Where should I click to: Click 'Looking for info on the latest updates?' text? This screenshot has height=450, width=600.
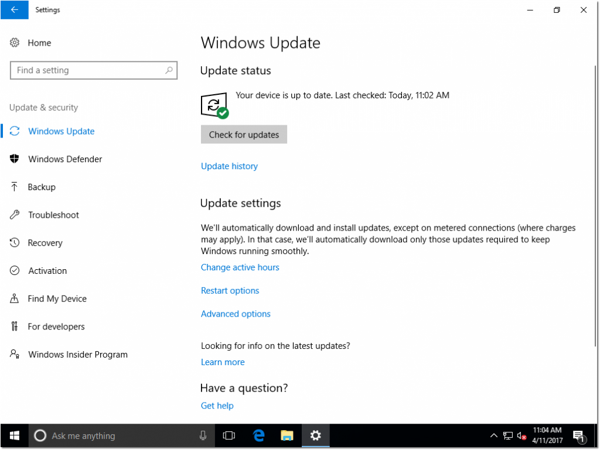[275, 346]
